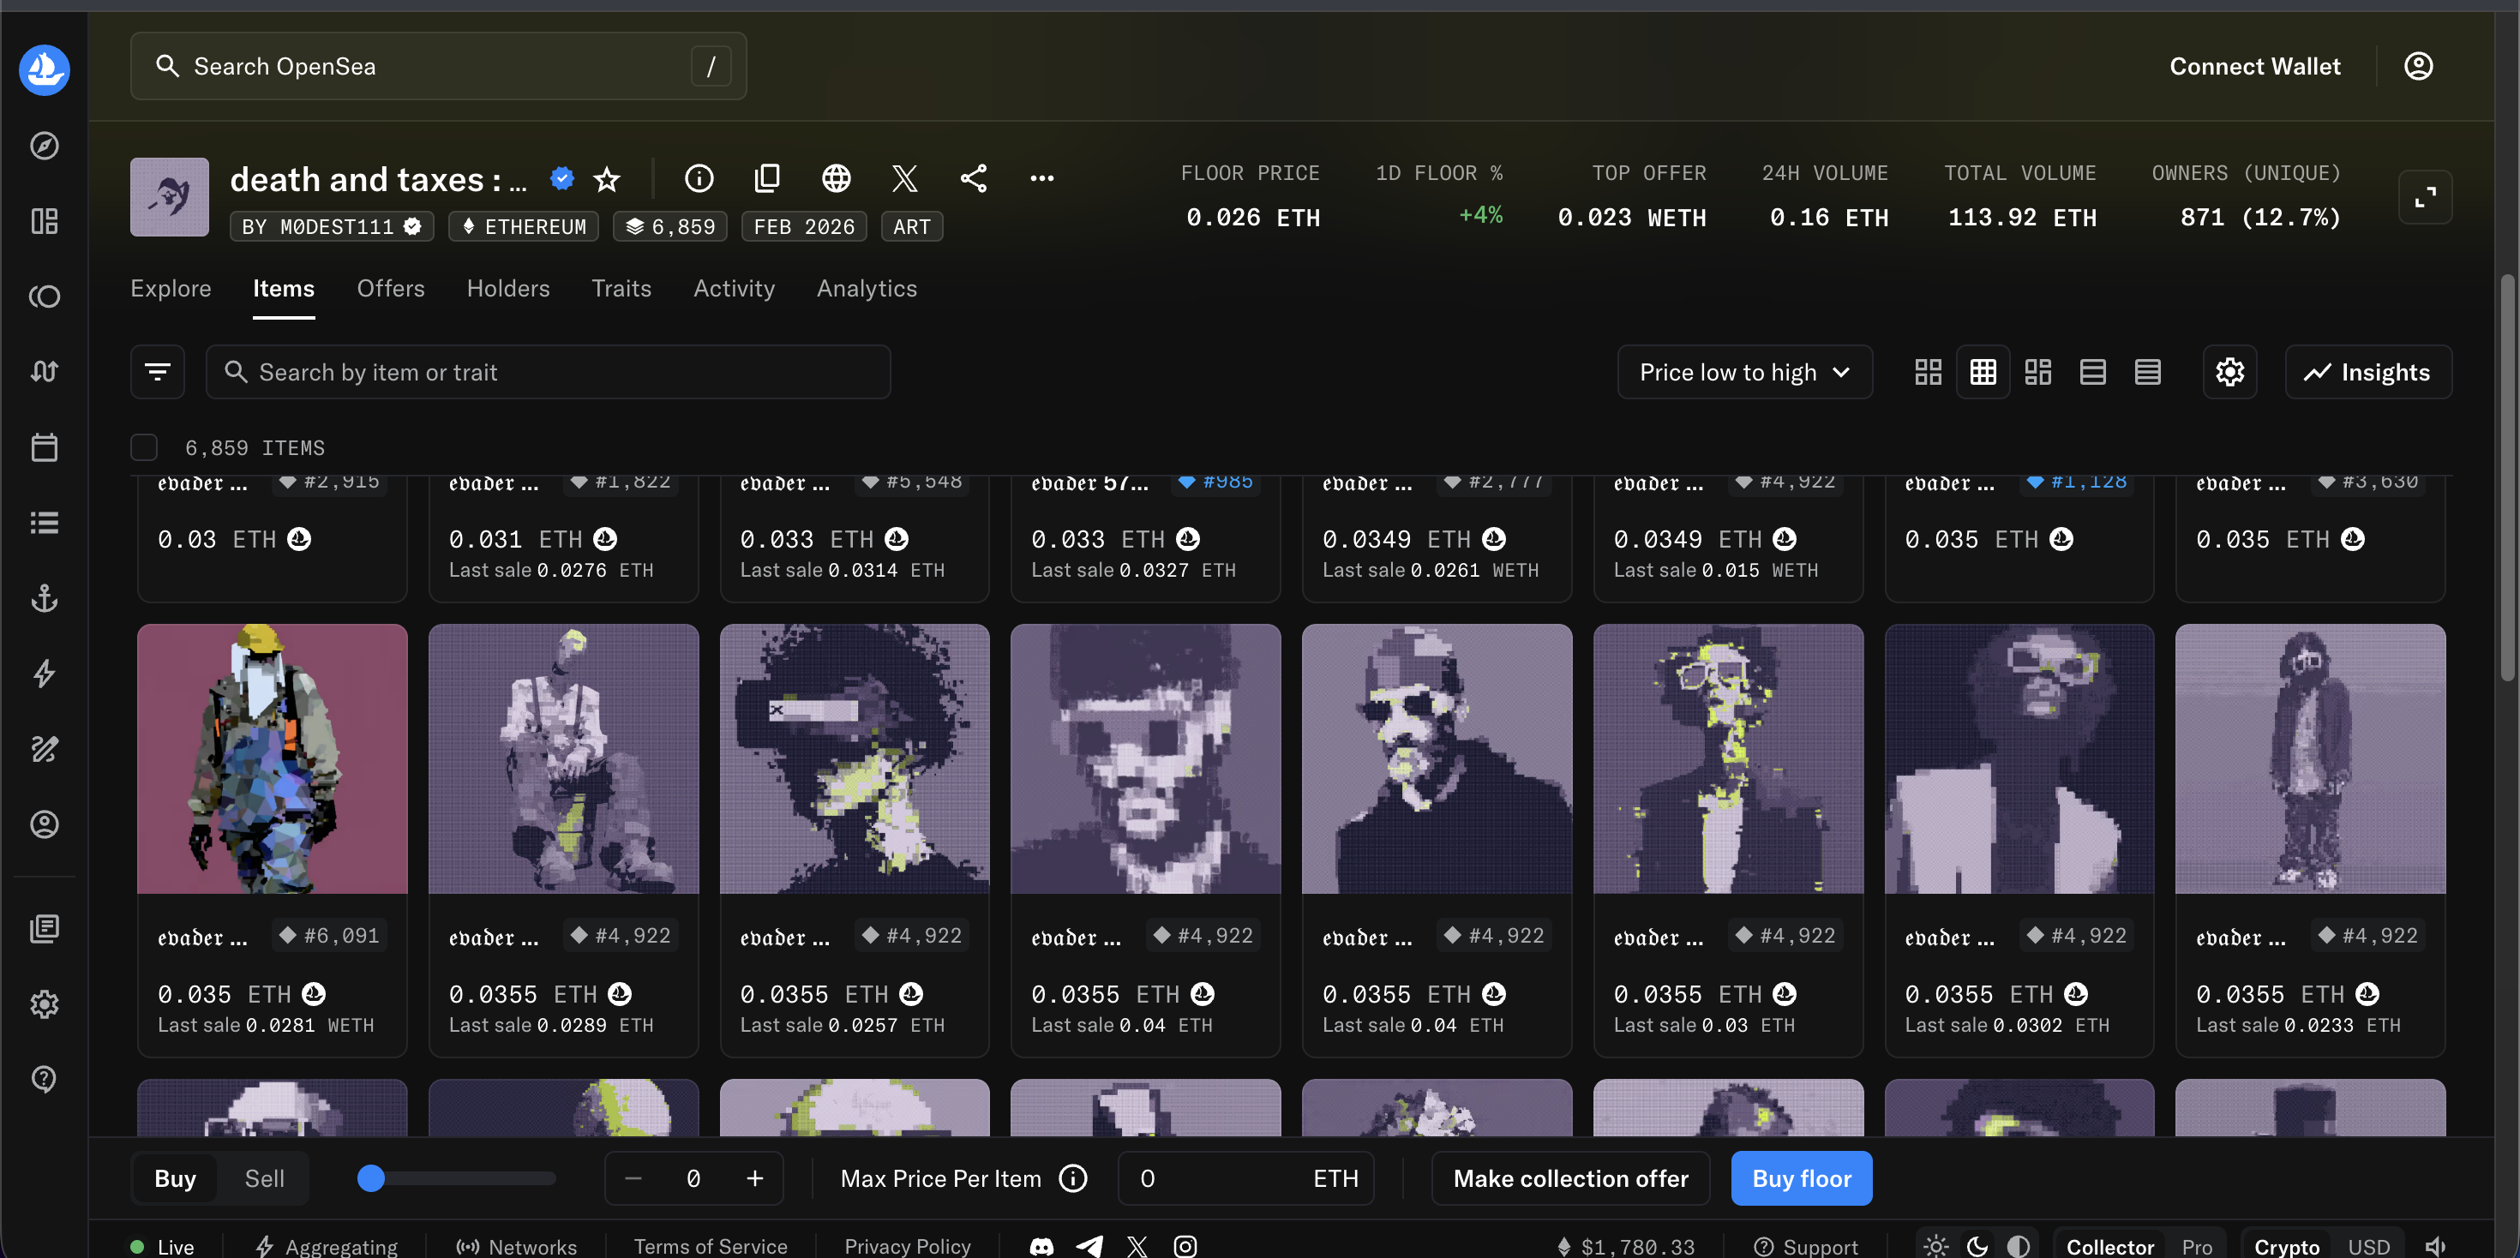Open the Explore tab
2520x1258 pixels.
pyautogui.click(x=171, y=289)
